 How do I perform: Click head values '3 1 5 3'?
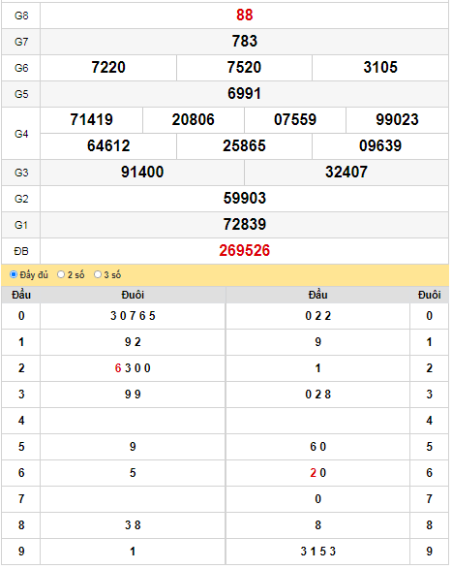[317, 552]
